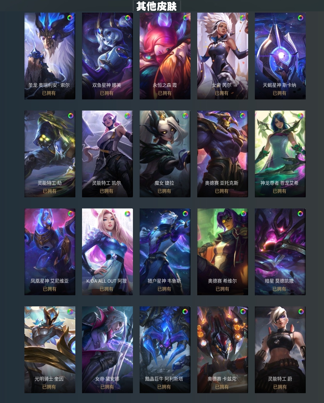Open the 永恒之森 霞 skin card

[x=165, y=56]
